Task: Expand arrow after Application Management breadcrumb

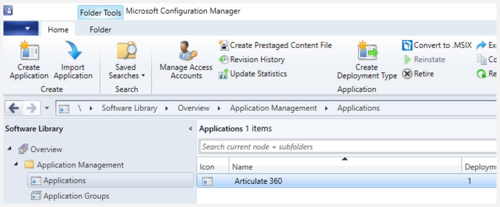Action: 327,108
